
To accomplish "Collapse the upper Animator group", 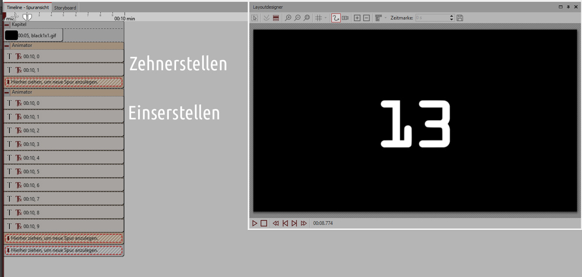I will tap(7, 46).
